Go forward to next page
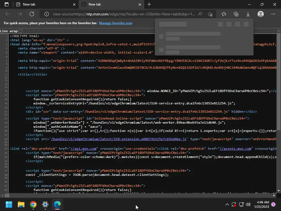The height and width of the screenshot is (211, 281). point(20,14)
